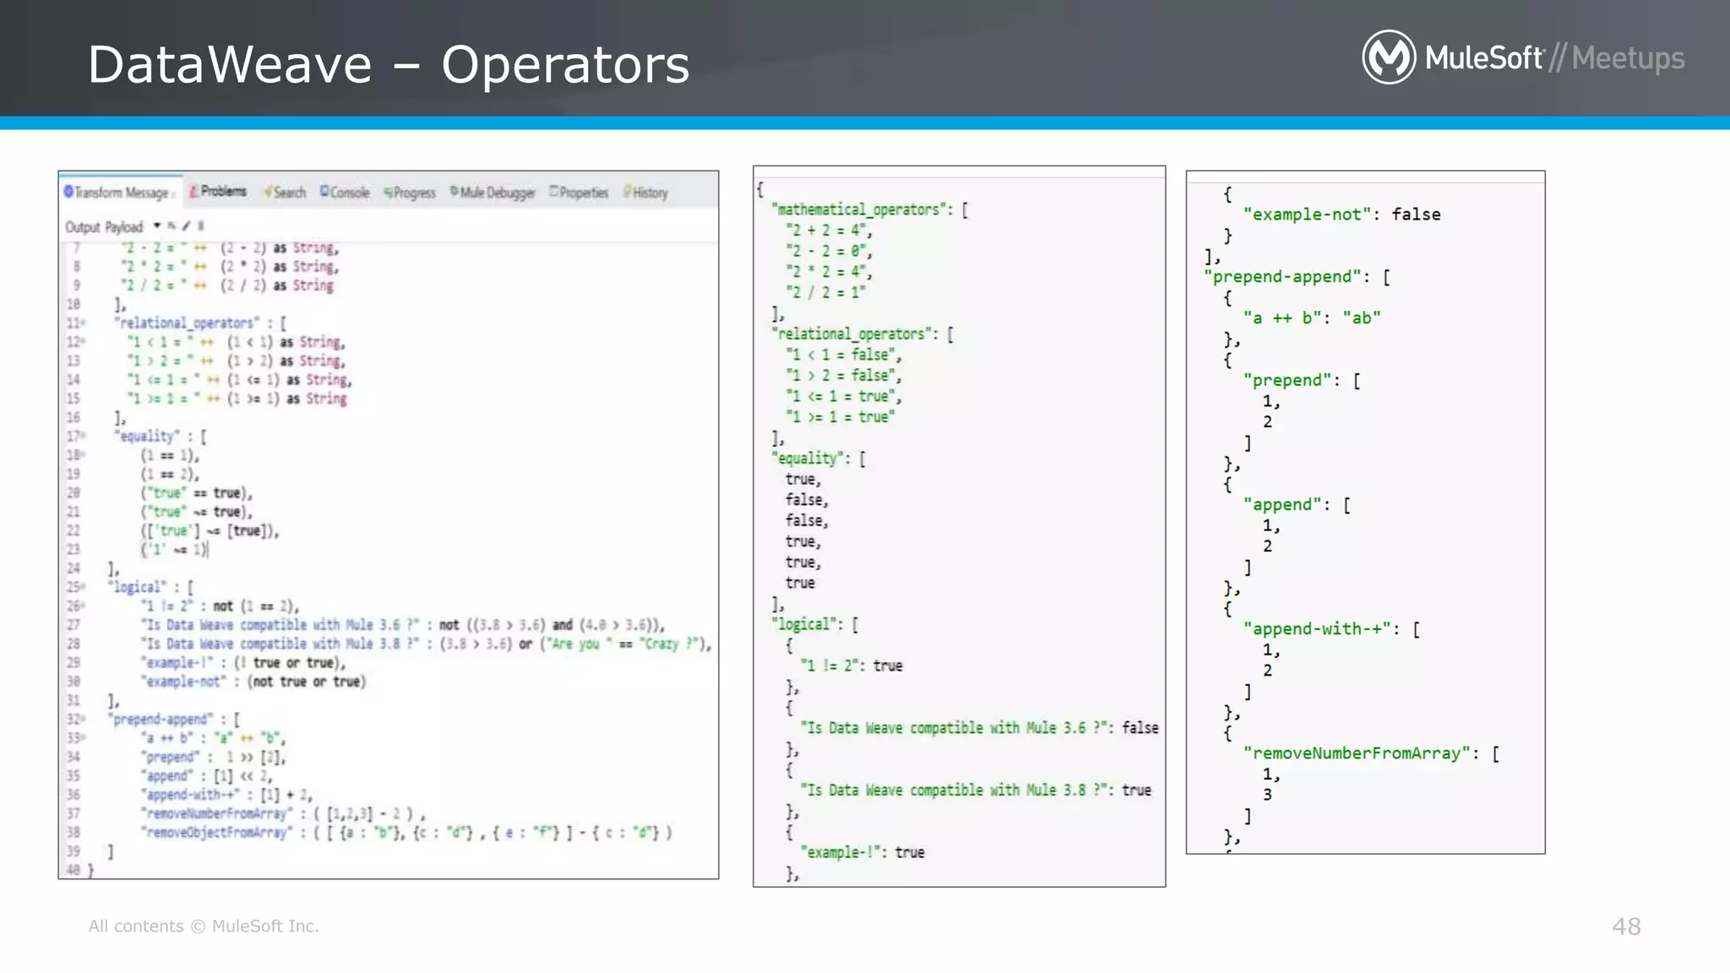Viewport: 1730px width, 973px height.
Task: Click the delete icon next to pencil
Action: point(201,226)
